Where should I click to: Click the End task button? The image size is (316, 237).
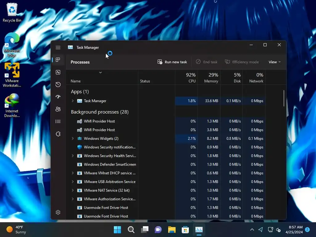pyautogui.click(x=206, y=62)
